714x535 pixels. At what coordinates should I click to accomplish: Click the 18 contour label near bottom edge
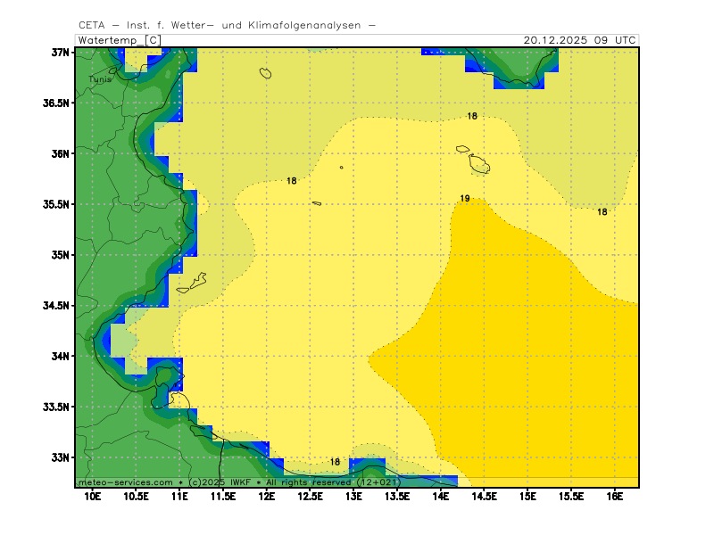(335, 462)
